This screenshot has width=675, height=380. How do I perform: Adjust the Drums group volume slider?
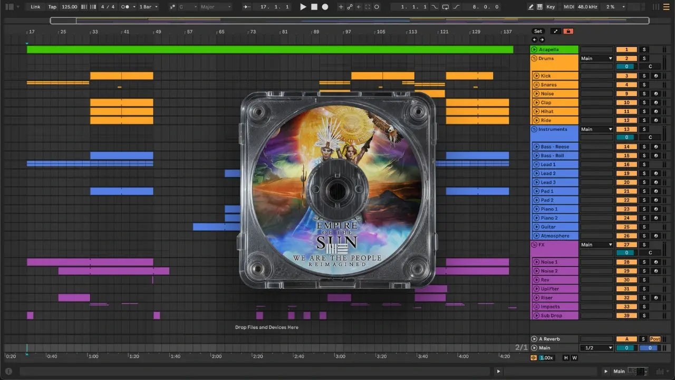626,66
